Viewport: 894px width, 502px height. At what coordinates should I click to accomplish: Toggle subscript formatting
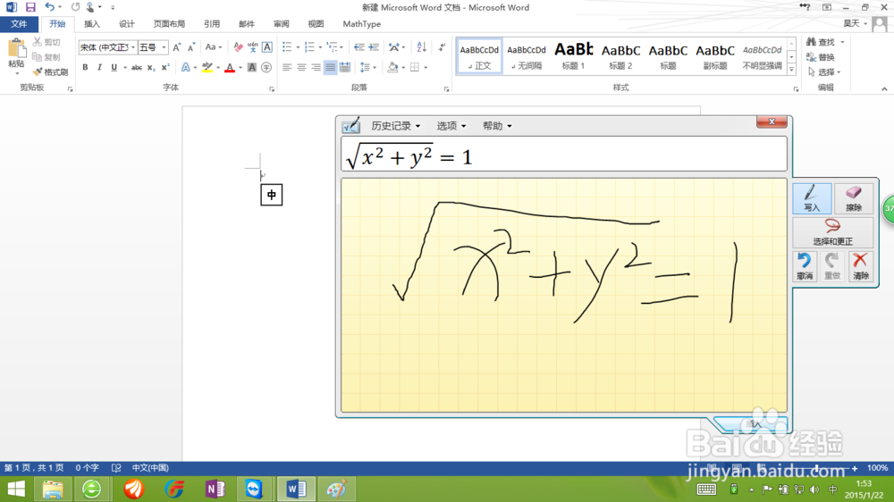[150, 67]
